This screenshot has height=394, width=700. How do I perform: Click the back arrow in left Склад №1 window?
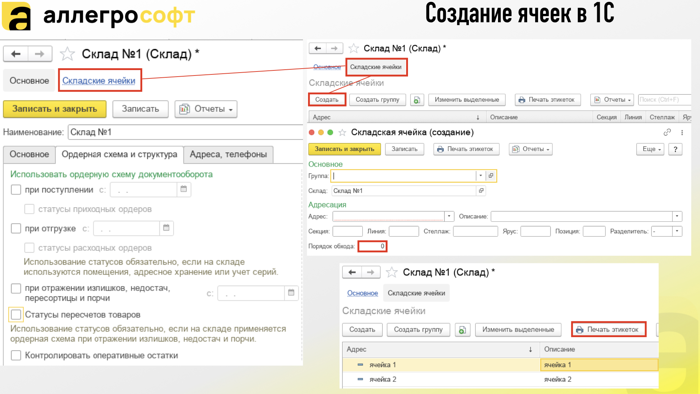click(x=16, y=54)
